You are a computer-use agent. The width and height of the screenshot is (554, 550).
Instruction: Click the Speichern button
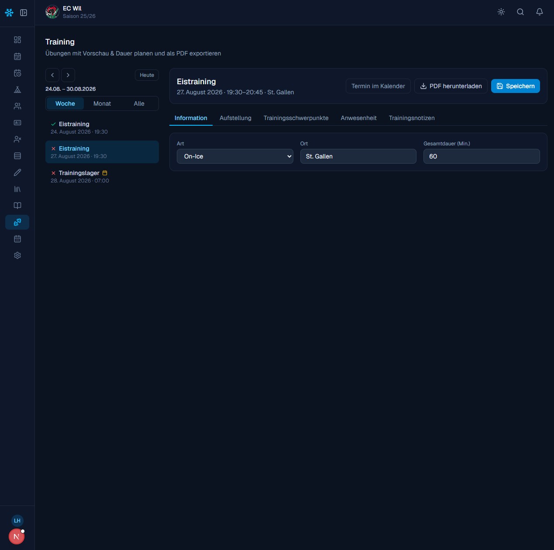[x=516, y=86]
